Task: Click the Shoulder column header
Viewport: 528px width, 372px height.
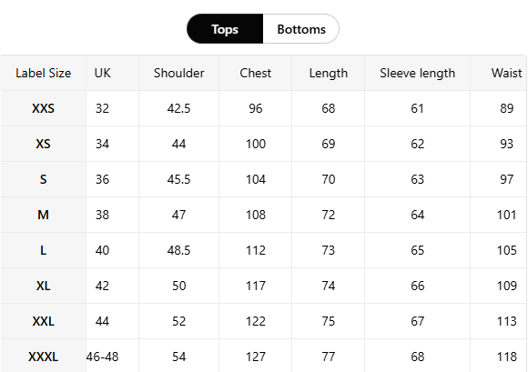Action: pyautogui.click(x=178, y=73)
